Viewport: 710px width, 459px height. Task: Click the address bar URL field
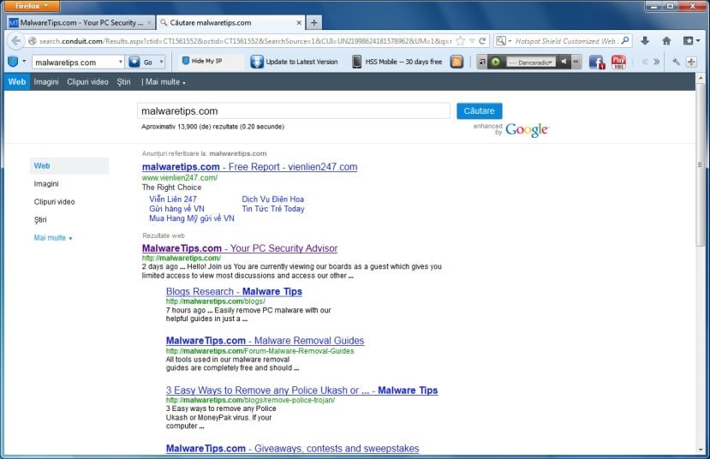coord(244,41)
